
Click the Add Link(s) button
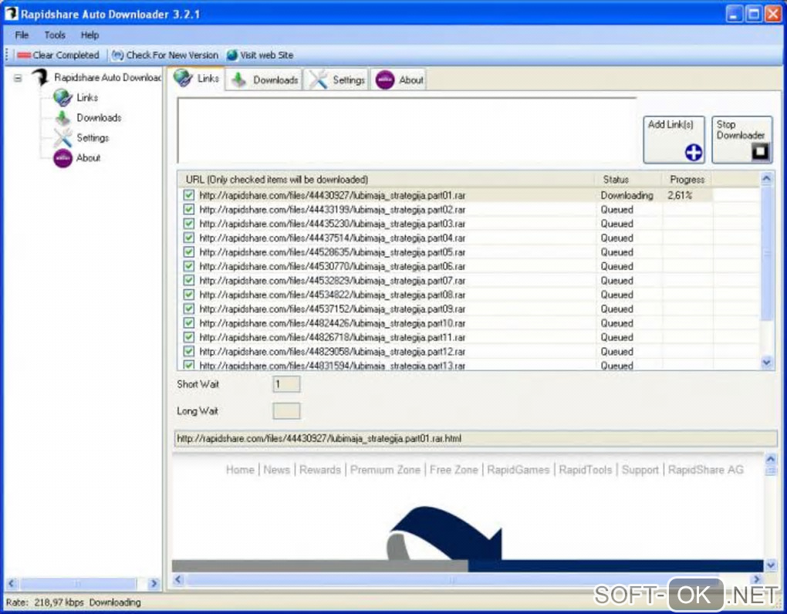[674, 140]
